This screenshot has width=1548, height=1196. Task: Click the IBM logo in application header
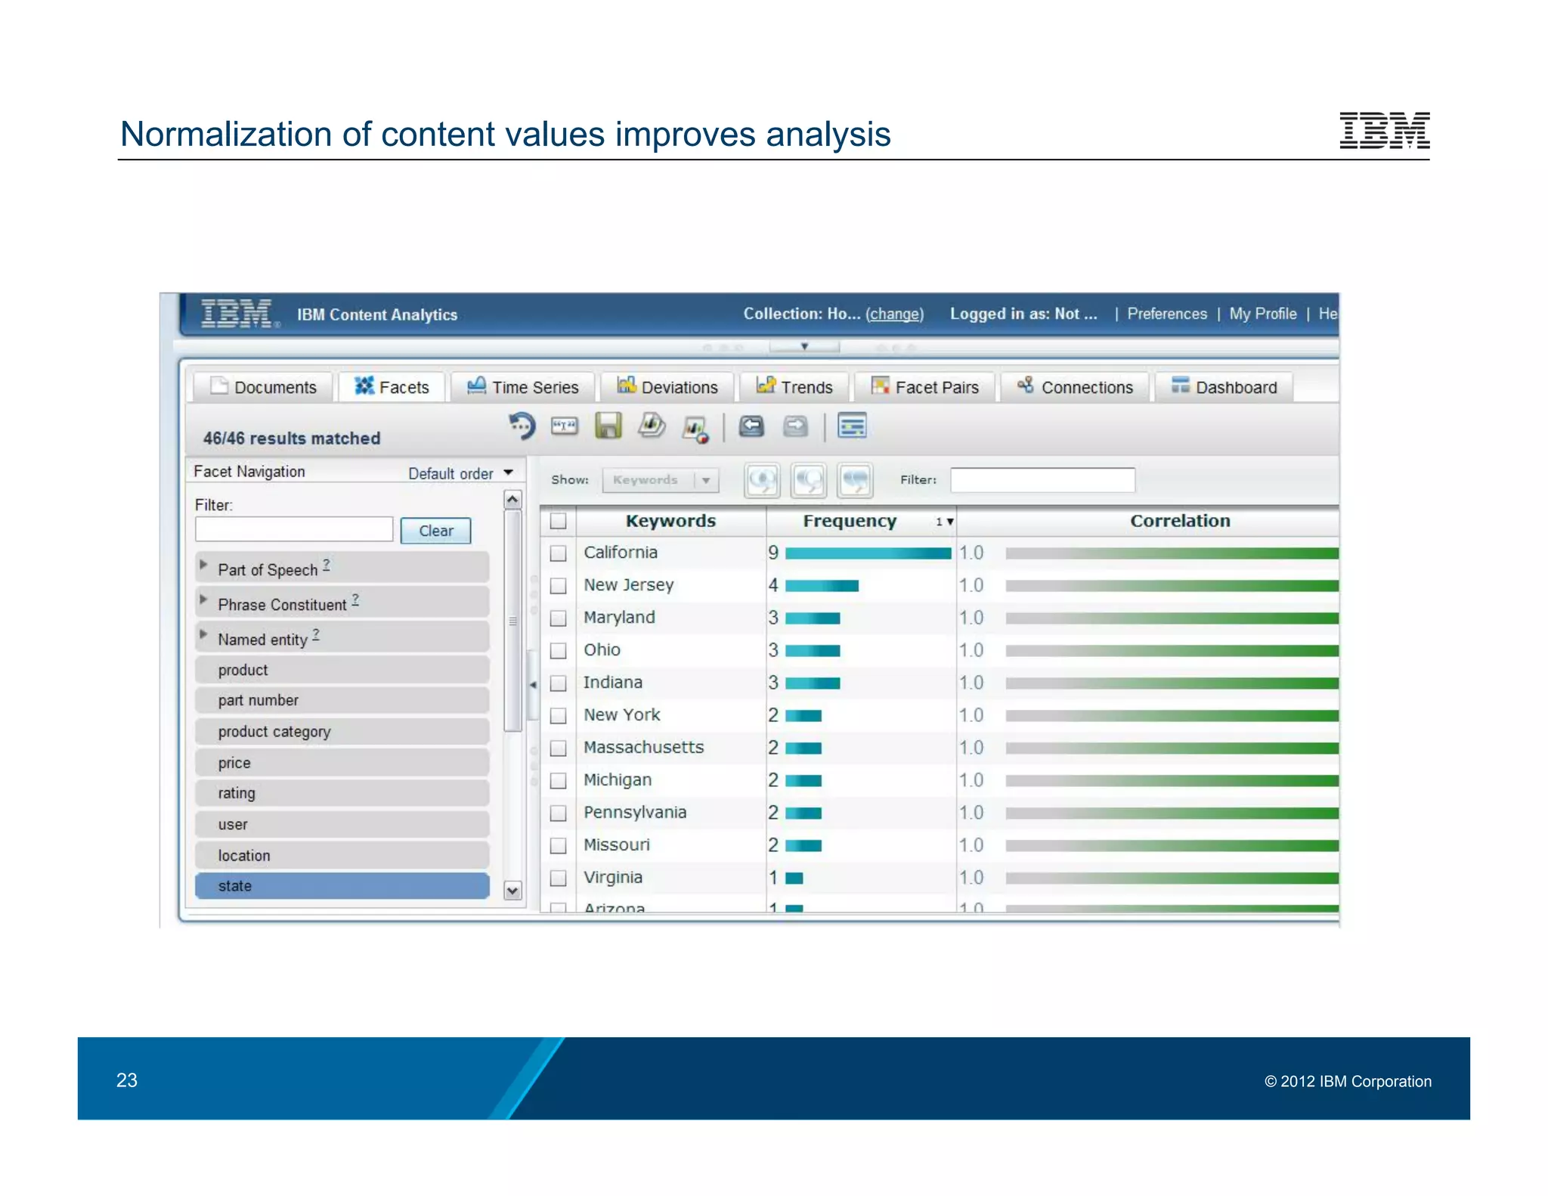[239, 314]
